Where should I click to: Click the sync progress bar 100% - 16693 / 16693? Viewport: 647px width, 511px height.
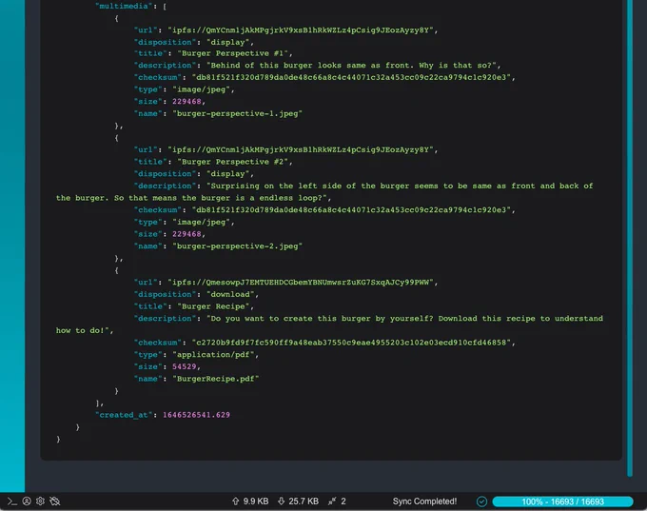563,501
